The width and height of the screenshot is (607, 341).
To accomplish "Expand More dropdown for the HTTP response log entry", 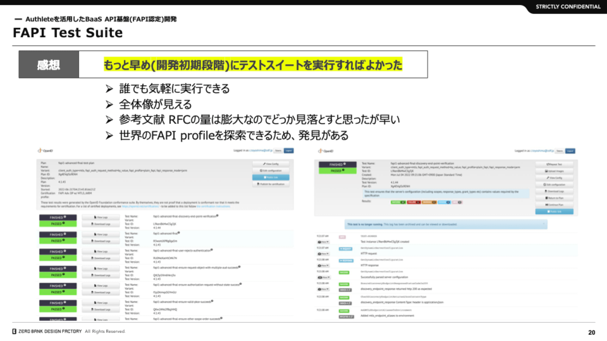I will [323, 266].
